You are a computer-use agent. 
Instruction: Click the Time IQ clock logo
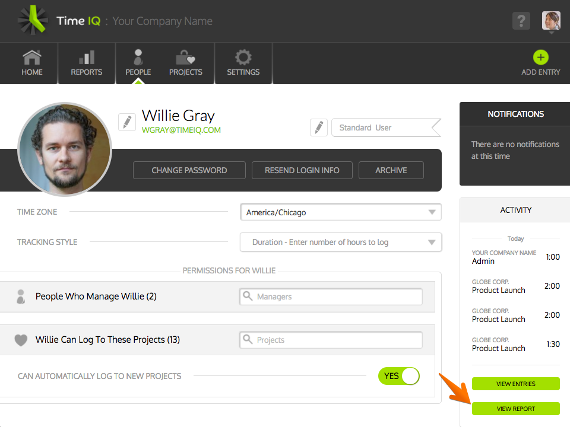coord(33,20)
